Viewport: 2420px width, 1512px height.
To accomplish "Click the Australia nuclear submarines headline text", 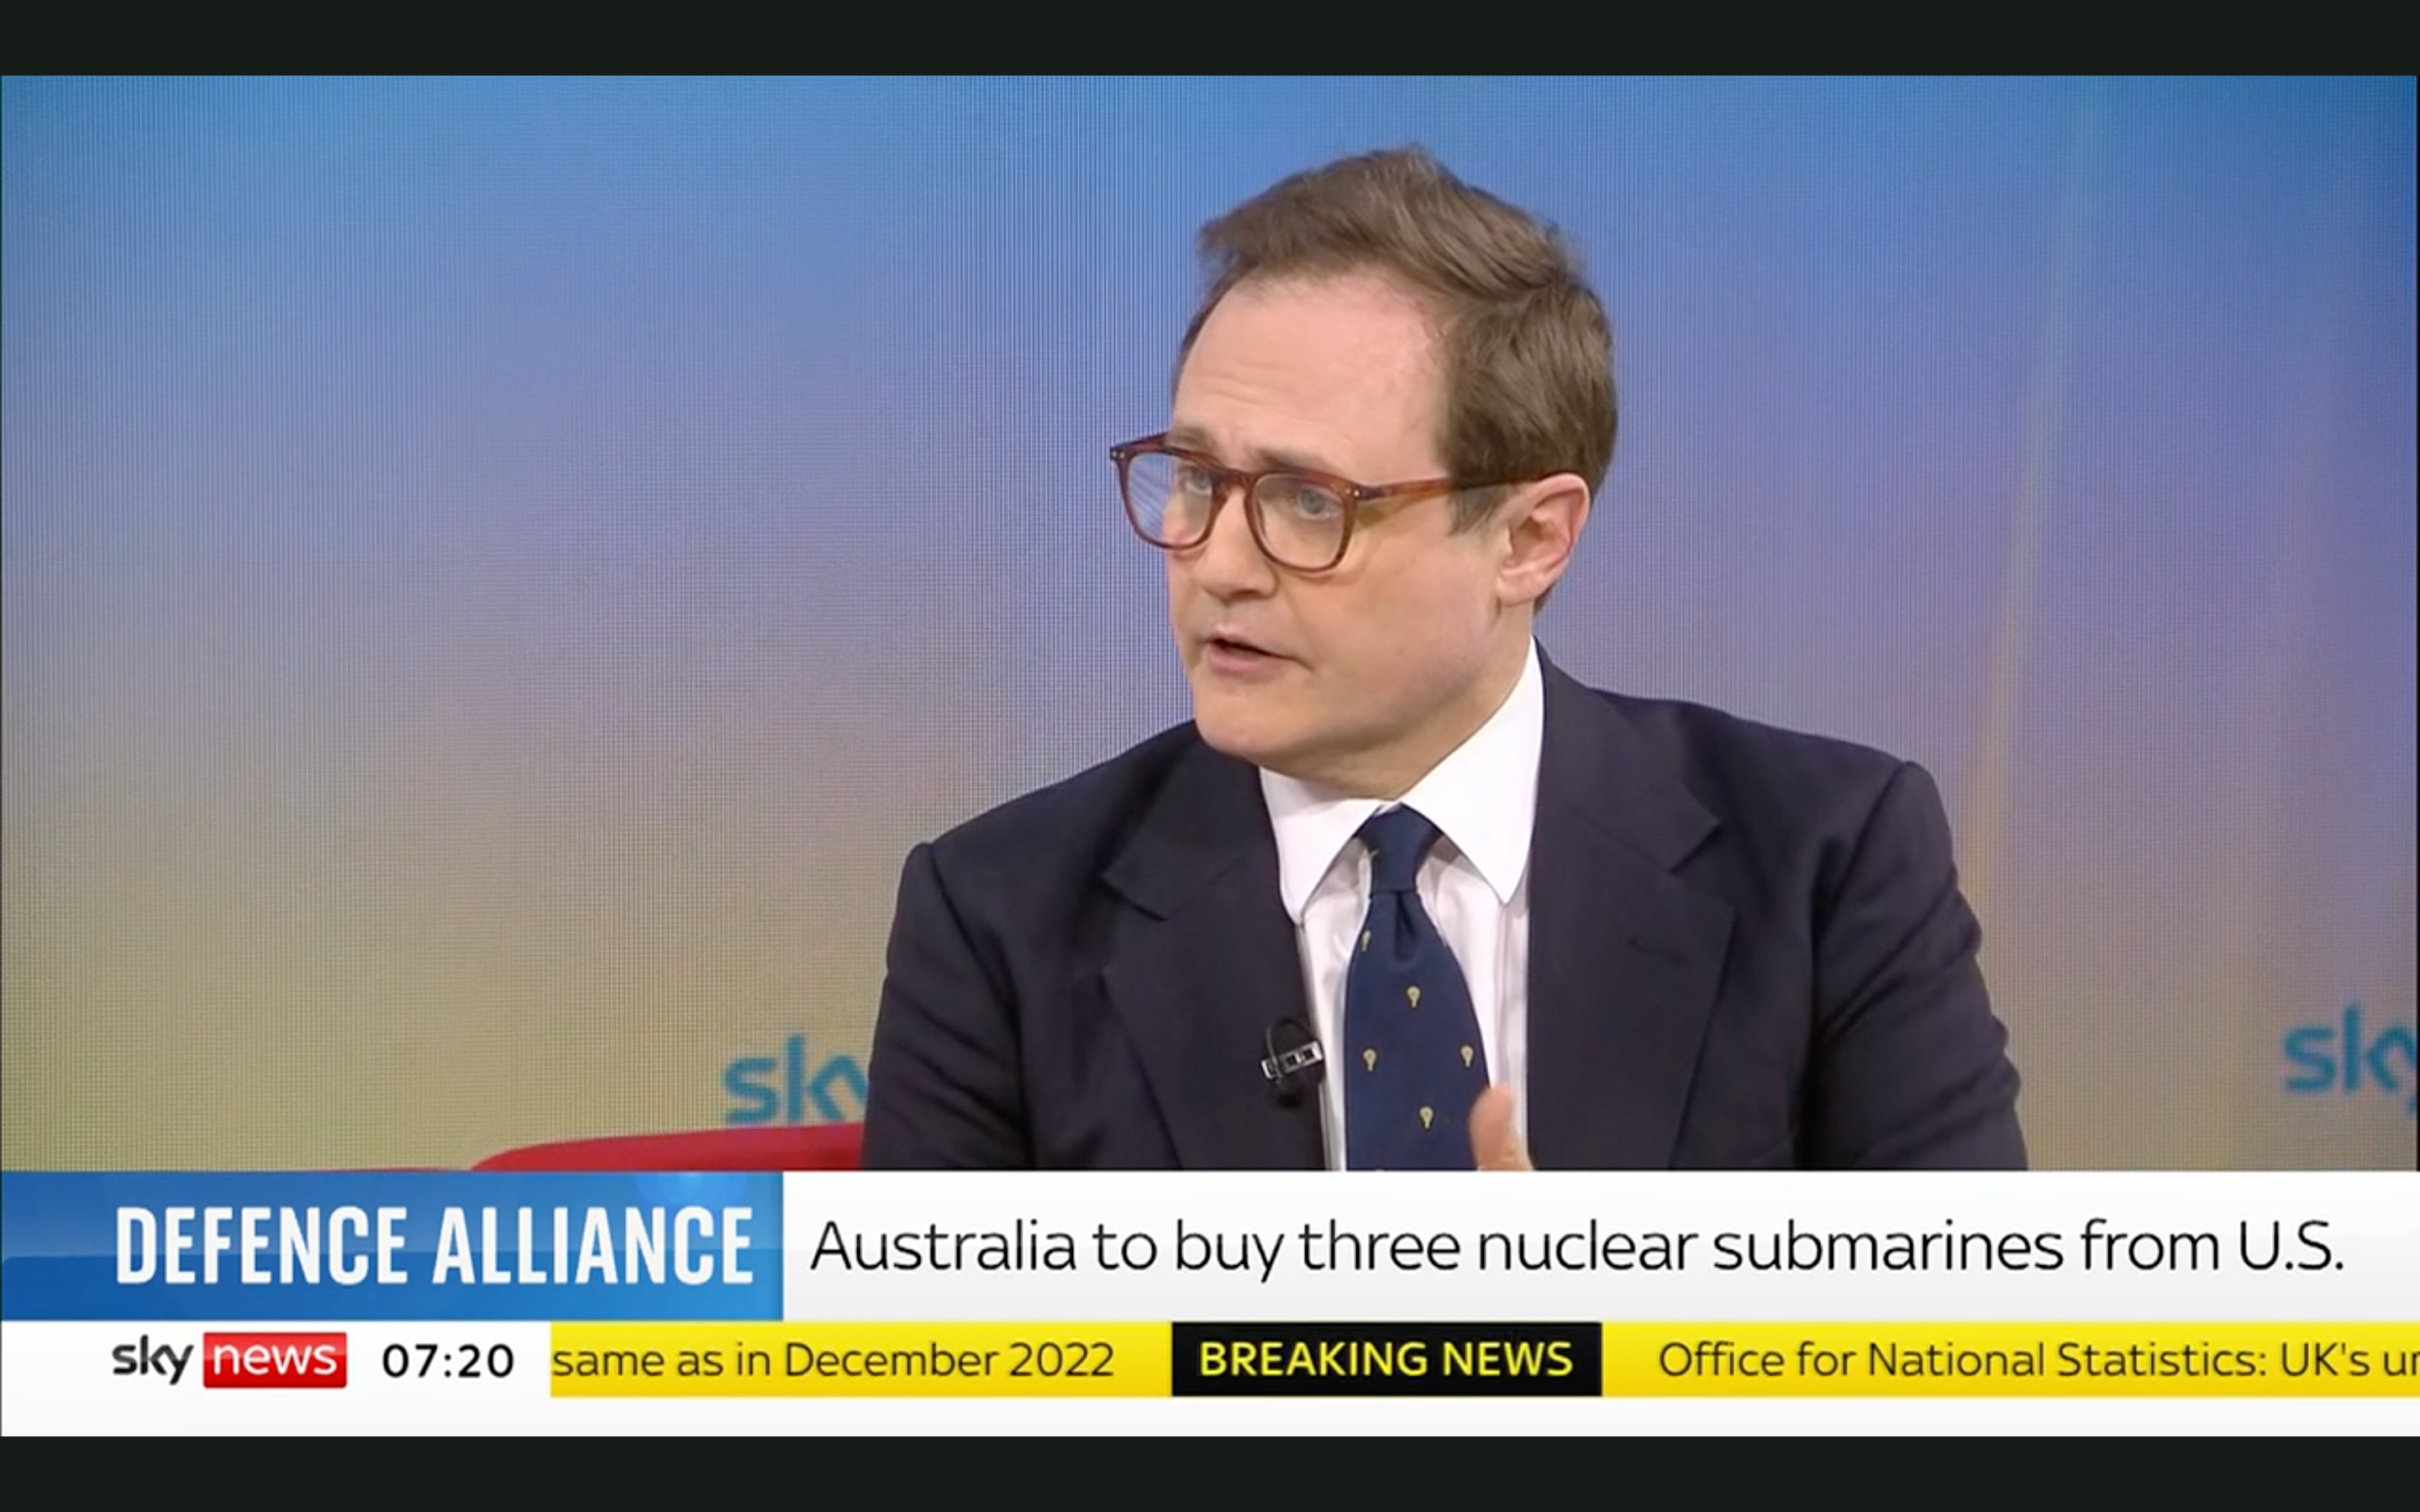I will click(1577, 1247).
